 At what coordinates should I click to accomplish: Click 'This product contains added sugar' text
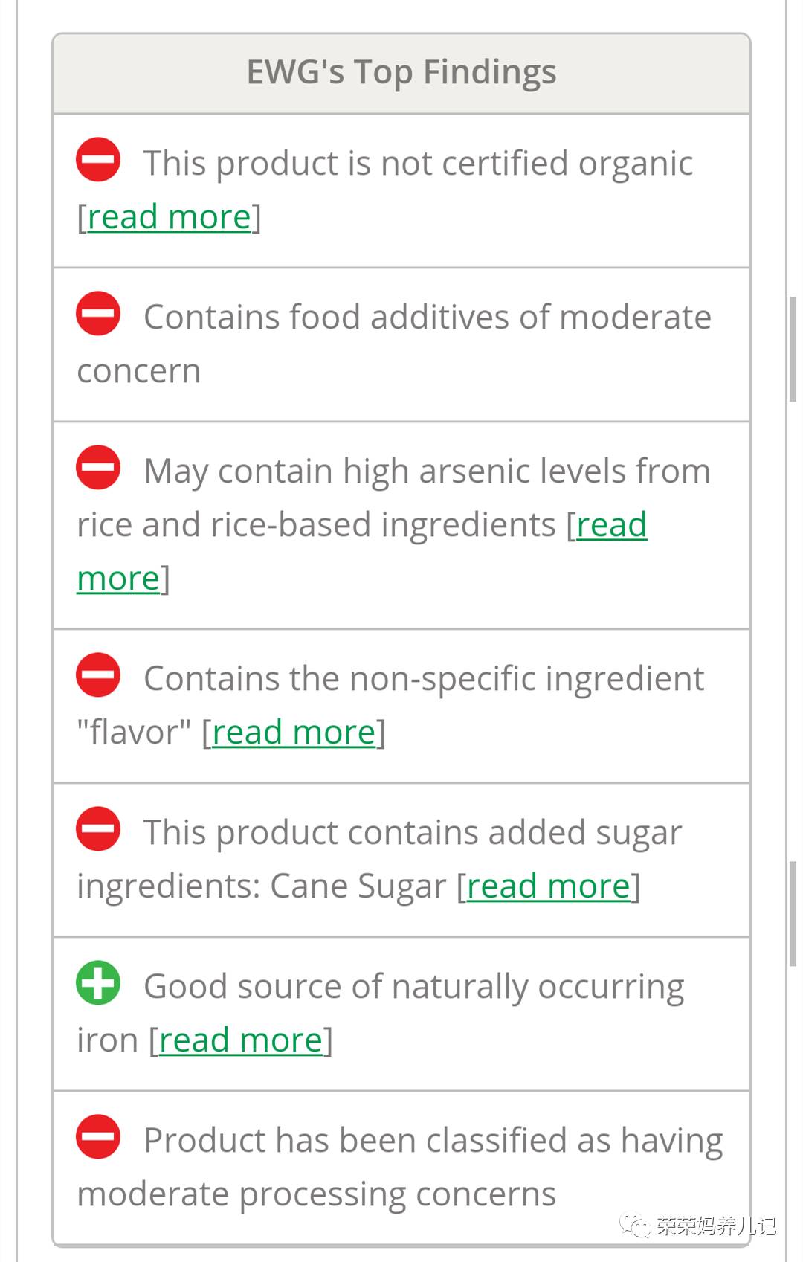click(412, 833)
